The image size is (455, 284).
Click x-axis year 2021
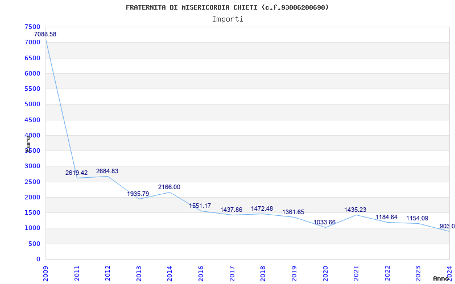(x=356, y=274)
